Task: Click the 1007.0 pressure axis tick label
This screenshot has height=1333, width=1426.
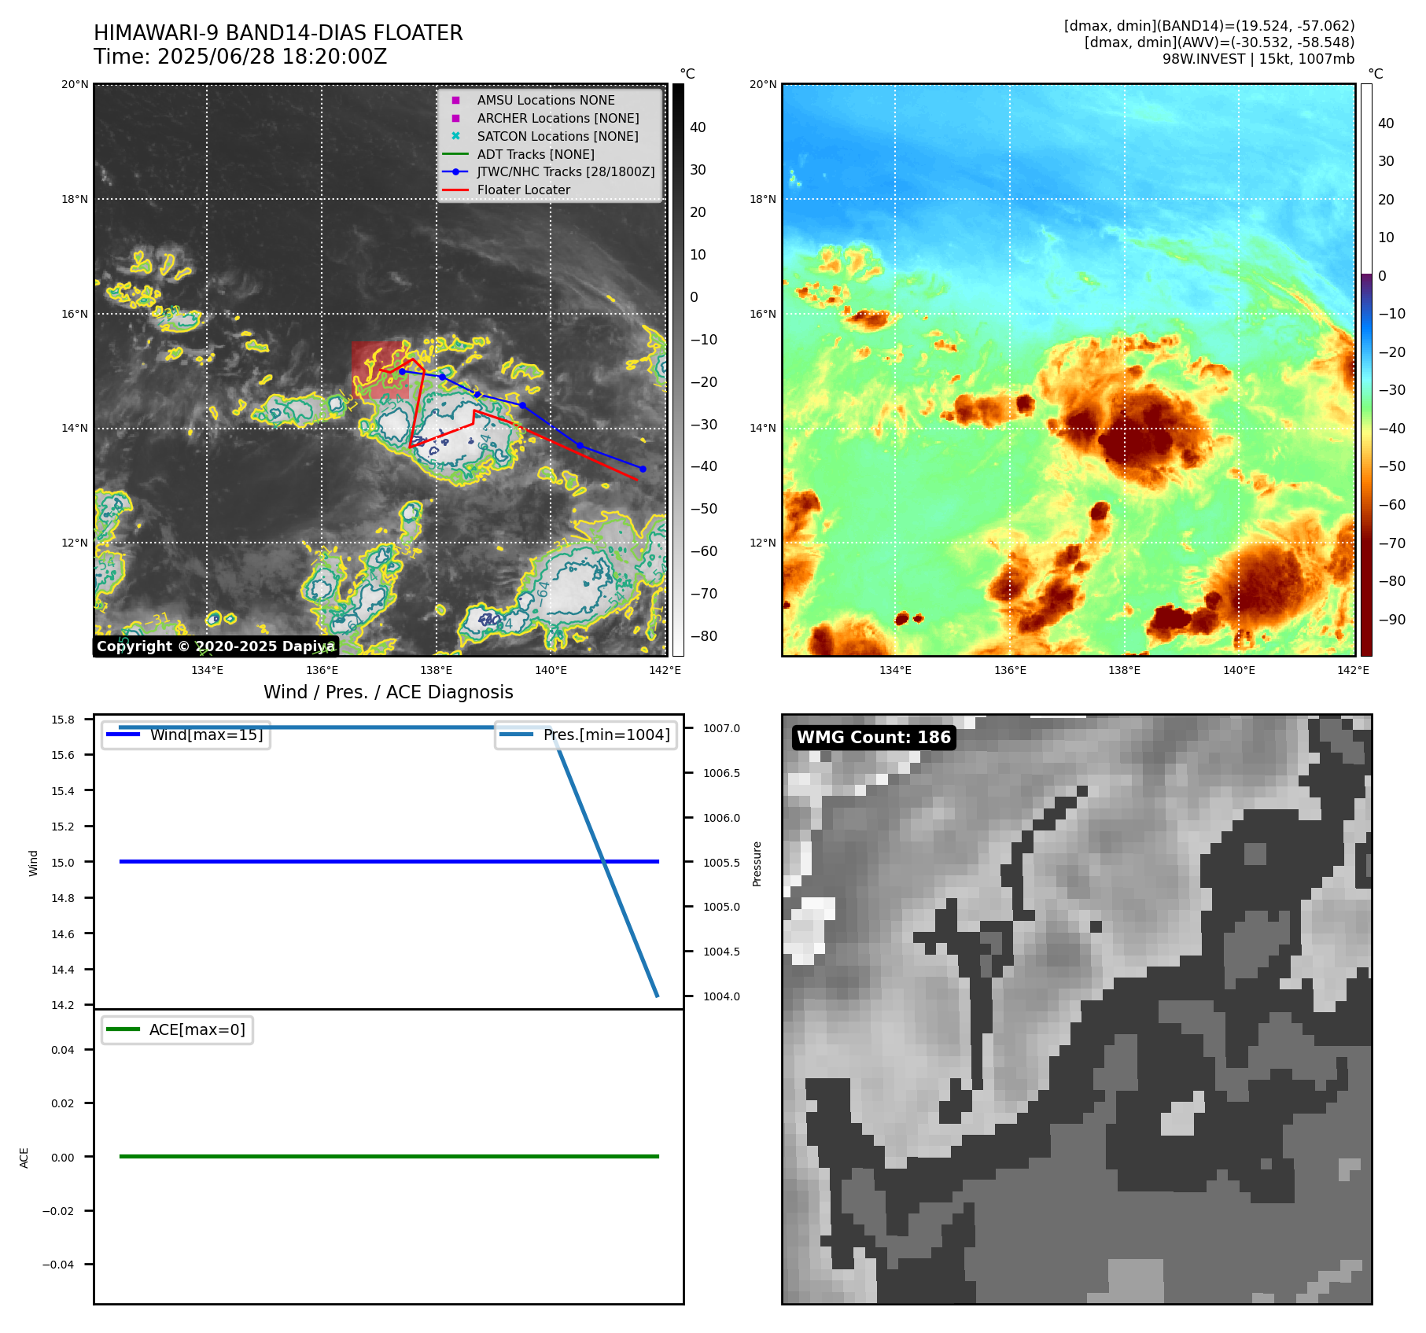Action: pos(721,728)
